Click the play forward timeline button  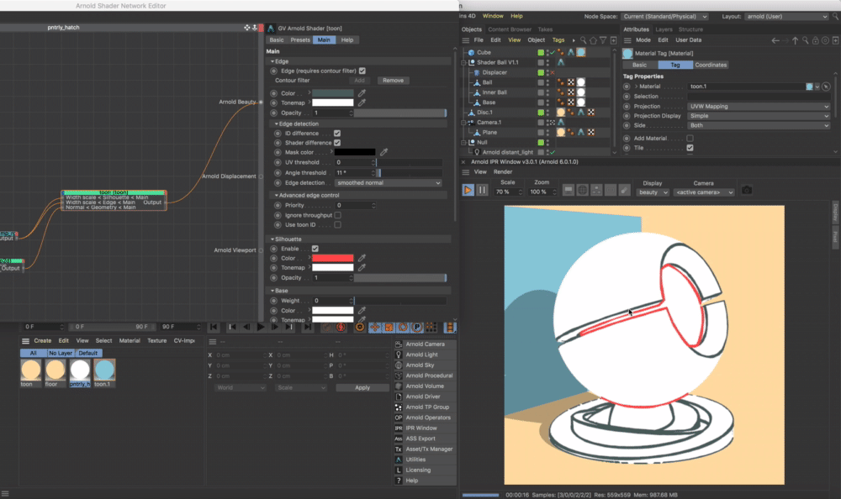coord(261,327)
